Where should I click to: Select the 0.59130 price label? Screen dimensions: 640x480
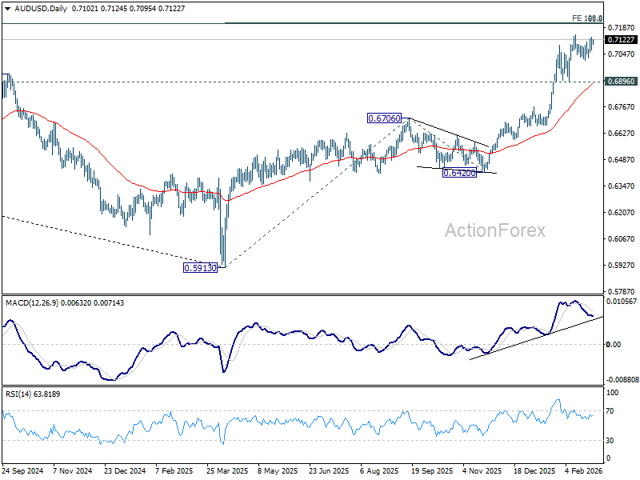pos(201,268)
